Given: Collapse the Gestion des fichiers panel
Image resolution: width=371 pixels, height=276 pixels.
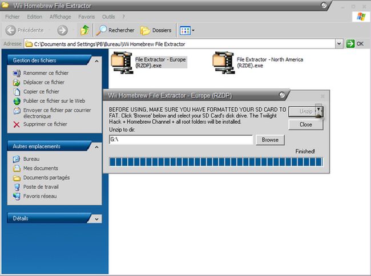Looking at the screenshot, I should 96,61.
